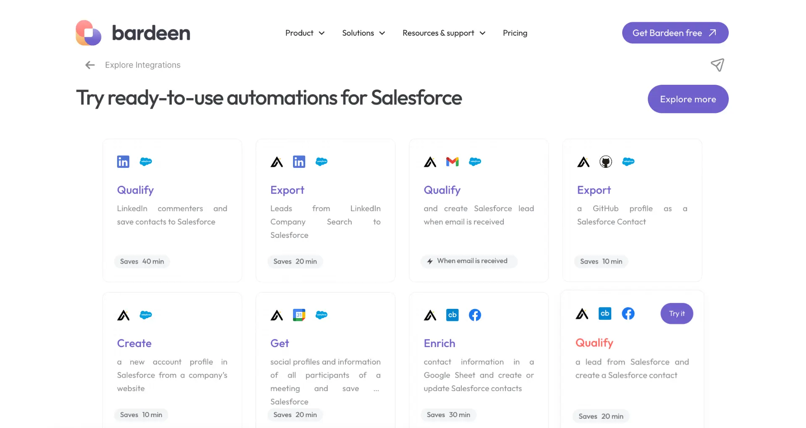Click Bardeen icon in Export GitHub profile card
Viewport: 806px width, 428px height.
coord(584,162)
